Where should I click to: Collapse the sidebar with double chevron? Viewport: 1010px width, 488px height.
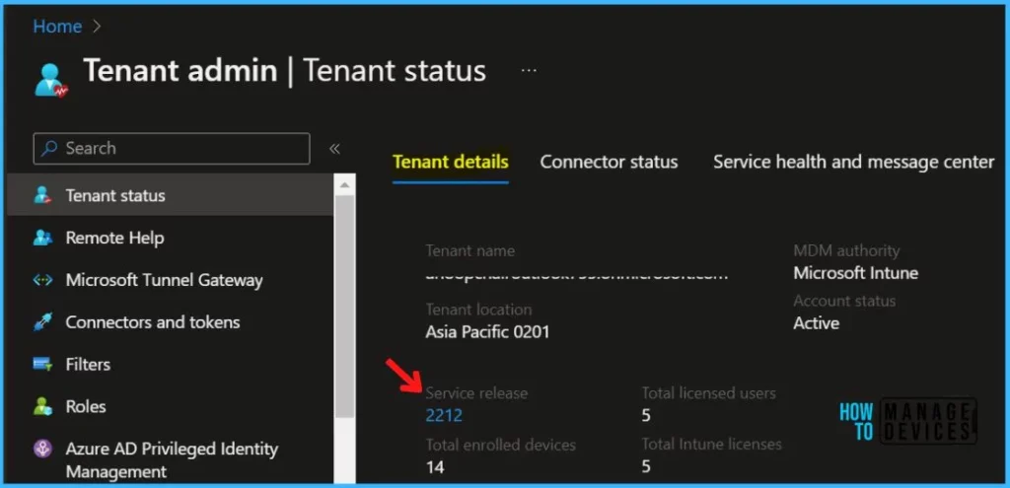click(x=334, y=149)
